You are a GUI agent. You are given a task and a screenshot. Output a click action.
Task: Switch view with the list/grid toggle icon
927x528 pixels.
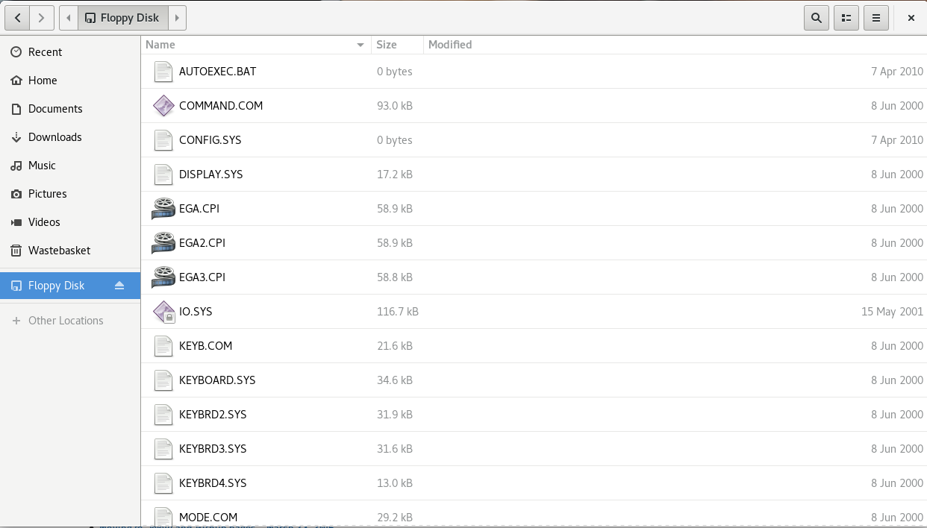pos(846,18)
